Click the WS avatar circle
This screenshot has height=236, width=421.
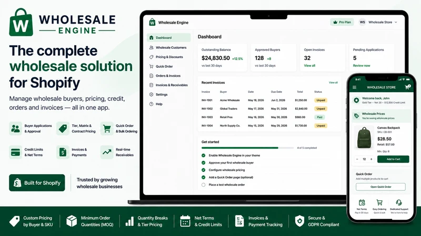pos(362,22)
